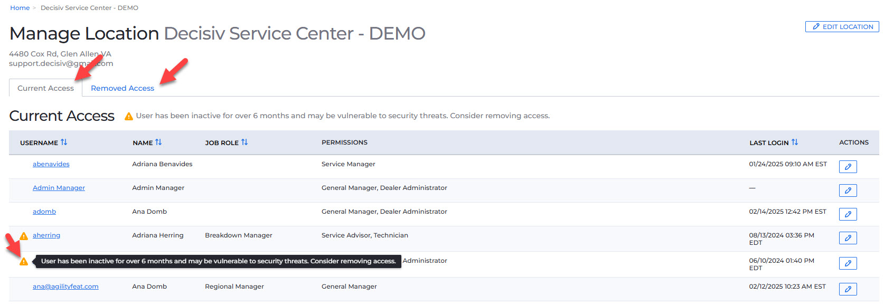884x305 pixels.
Task: Click General Manager permission for ana@agilityfeat.com
Action: 349,287
